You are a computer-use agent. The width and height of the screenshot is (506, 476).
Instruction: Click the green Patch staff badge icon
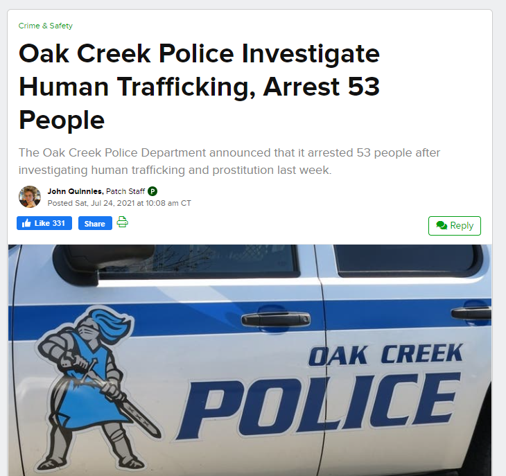pos(152,191)
